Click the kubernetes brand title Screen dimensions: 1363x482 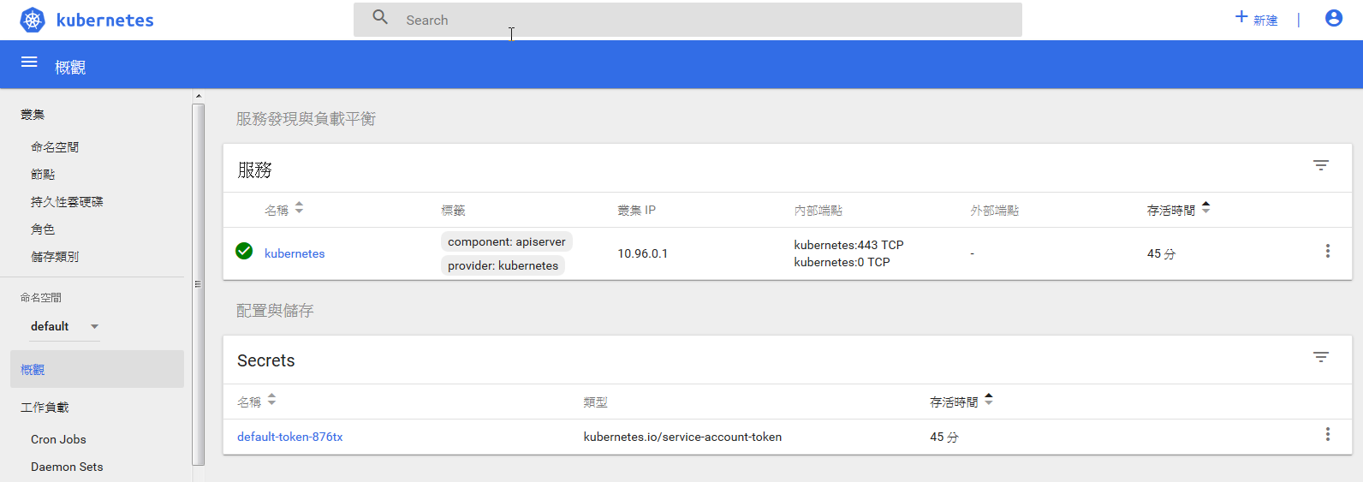105,21
